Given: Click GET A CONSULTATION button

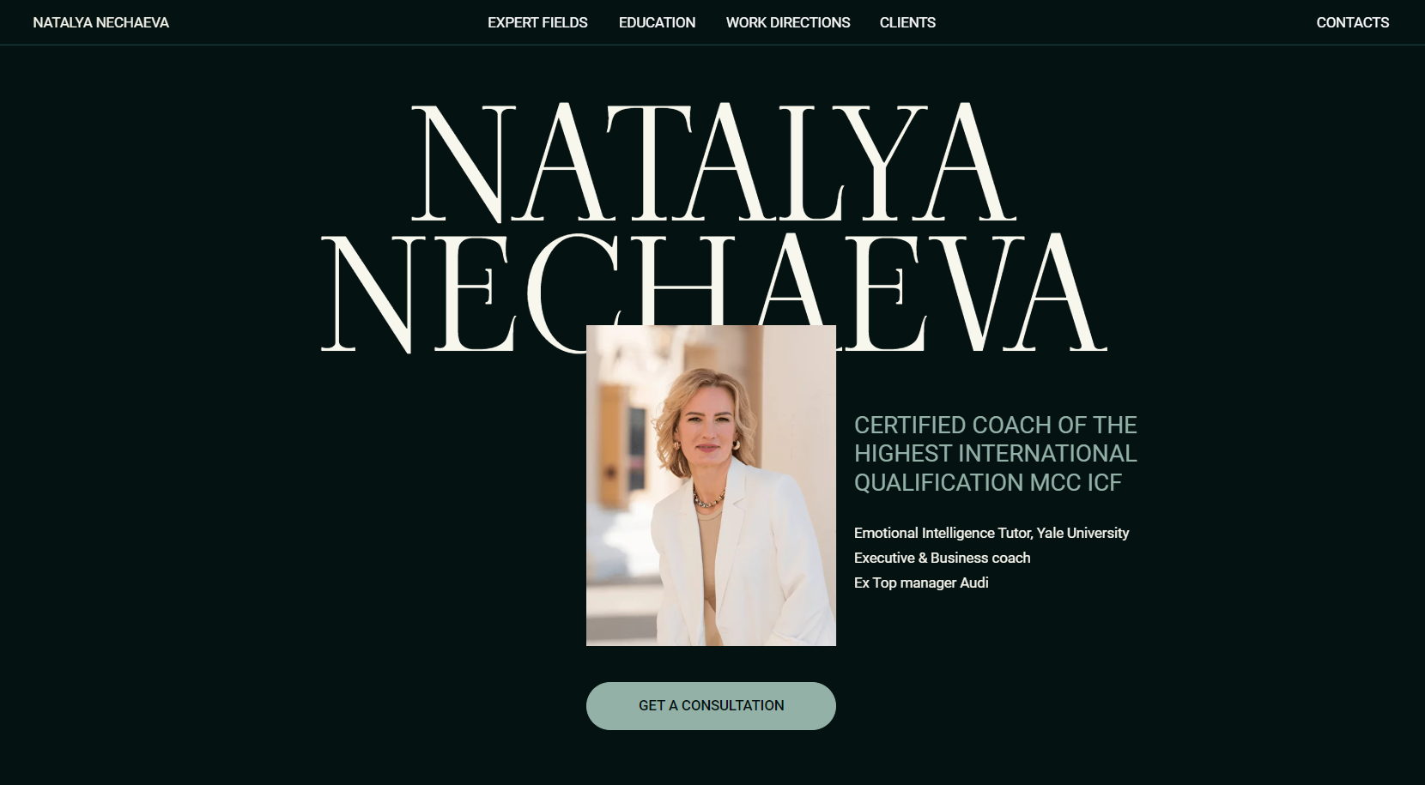Looking at the screenshot, I should coord(711,706).
